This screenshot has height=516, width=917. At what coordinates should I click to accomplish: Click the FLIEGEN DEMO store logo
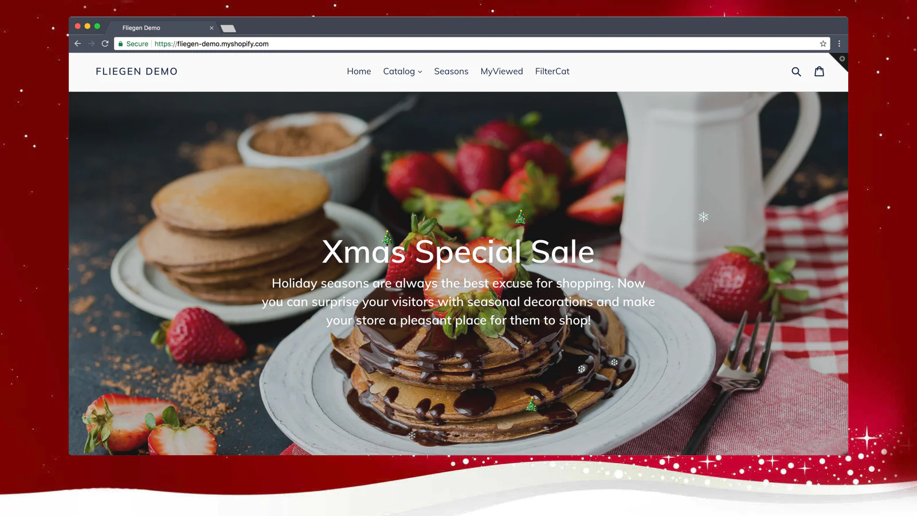[x=136, y=72]
